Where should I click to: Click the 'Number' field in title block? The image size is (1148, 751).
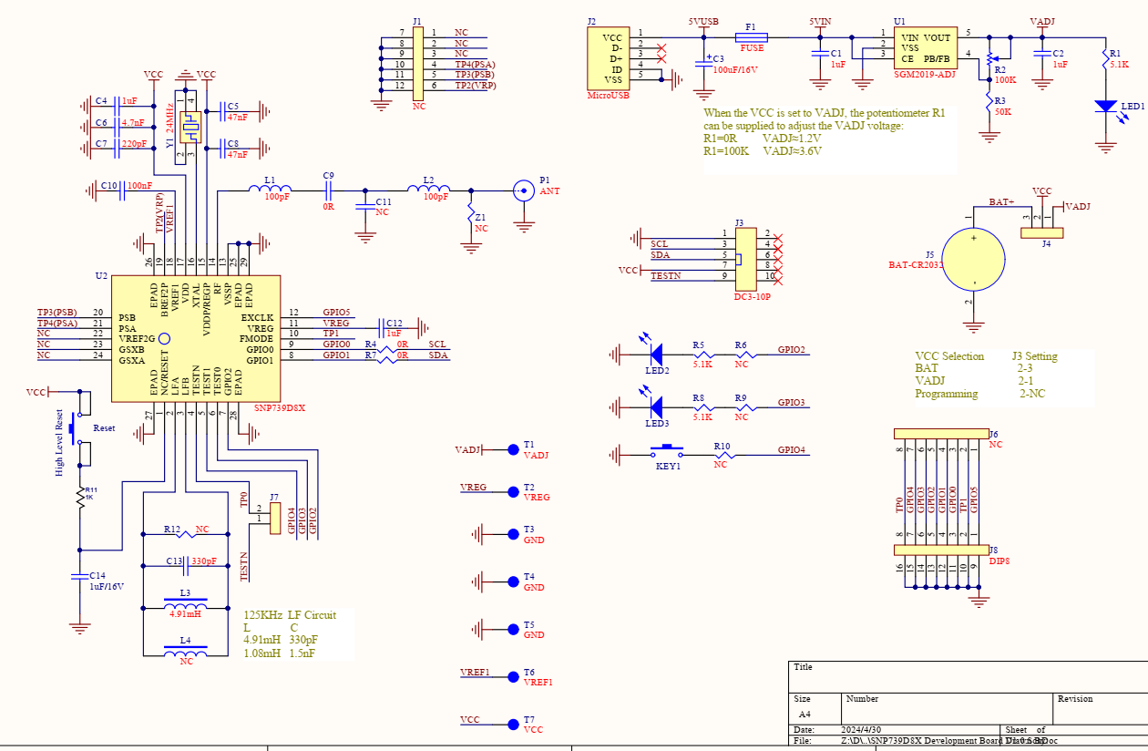(x=862, y=699)
